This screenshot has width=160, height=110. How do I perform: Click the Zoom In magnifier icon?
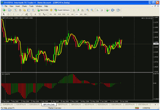pos(88,10)
